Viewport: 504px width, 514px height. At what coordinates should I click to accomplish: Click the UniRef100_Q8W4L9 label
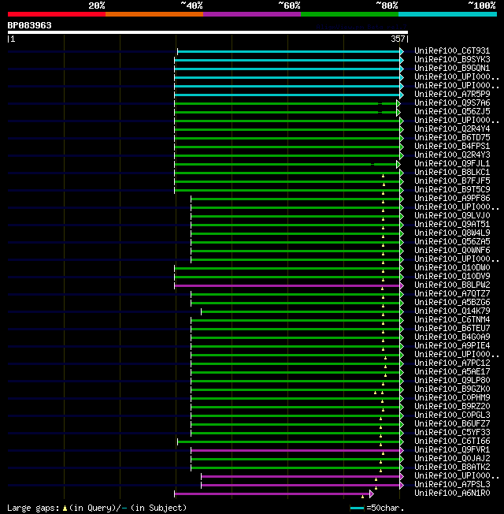point(452,233)
